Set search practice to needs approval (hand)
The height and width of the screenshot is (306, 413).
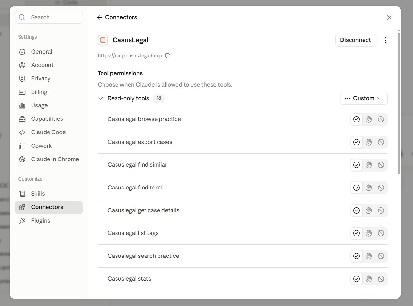coord(369,256)
